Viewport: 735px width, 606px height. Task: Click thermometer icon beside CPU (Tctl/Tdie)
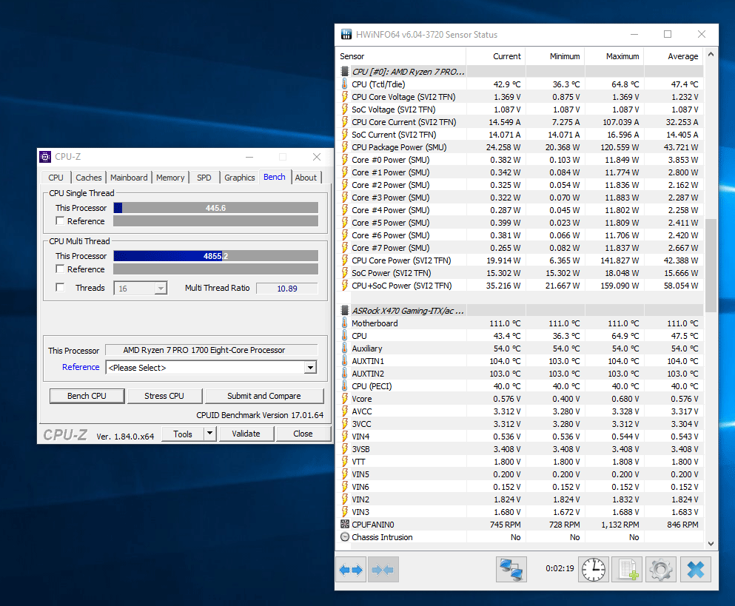point(344,84)
